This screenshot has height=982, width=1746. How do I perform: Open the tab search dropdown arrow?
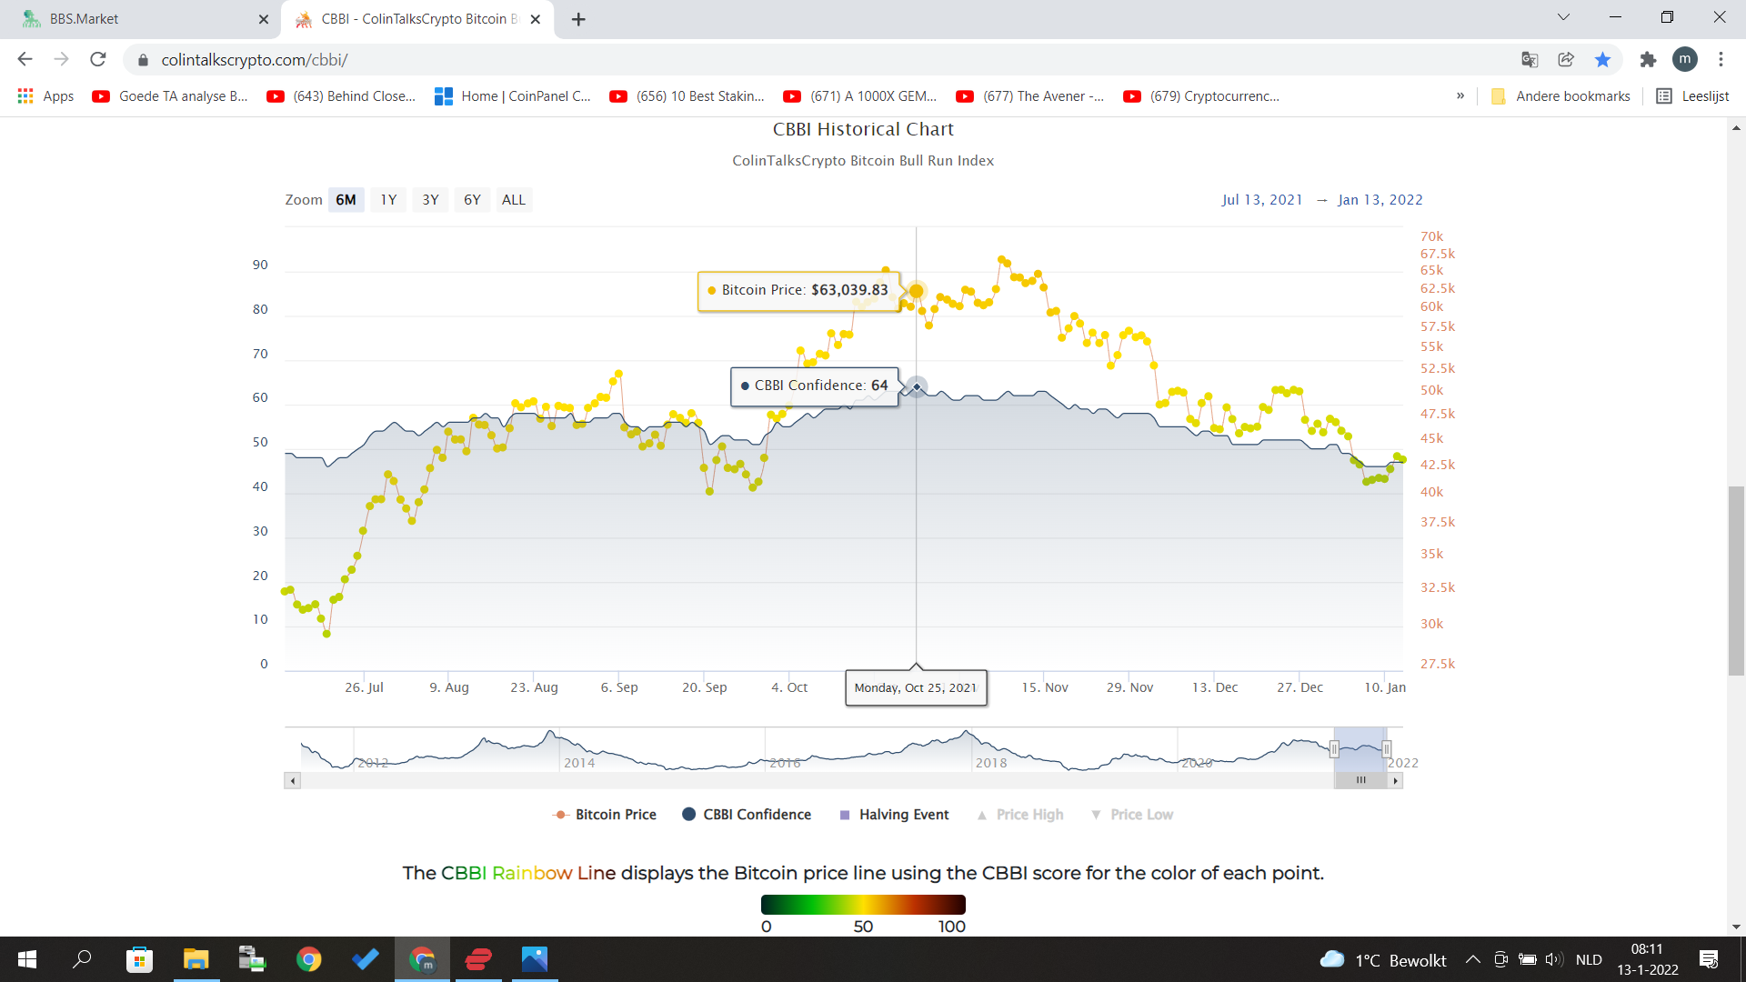click(x=1563, y=17)
